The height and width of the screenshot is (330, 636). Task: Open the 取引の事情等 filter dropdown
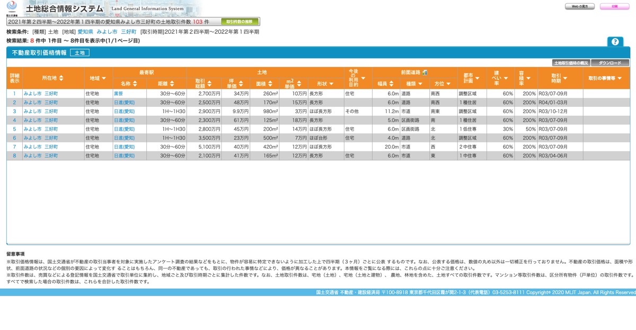coord(620,78)
